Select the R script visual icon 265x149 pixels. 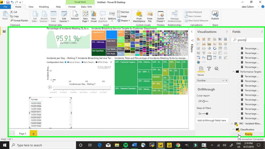(x=220, y=58)
